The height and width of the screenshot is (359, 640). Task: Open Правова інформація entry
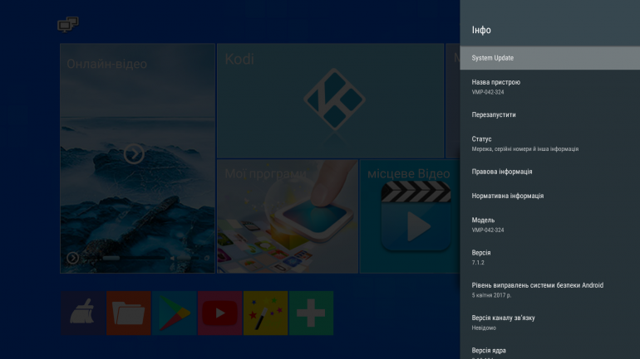pyautogui.click(x=549, y=172)
